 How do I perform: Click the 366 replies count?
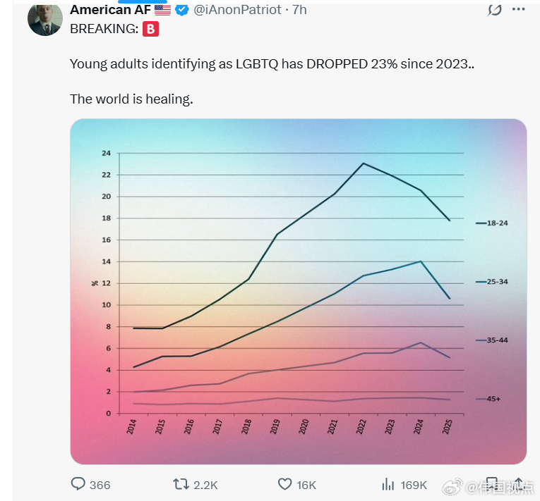click(100, 485)
